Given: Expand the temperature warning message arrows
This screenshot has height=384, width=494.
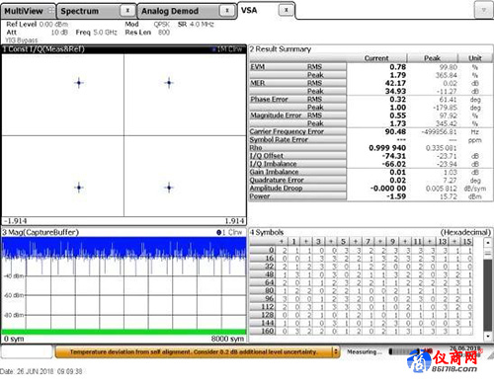Looking at the screenshot, I should (x=336, y=351).
